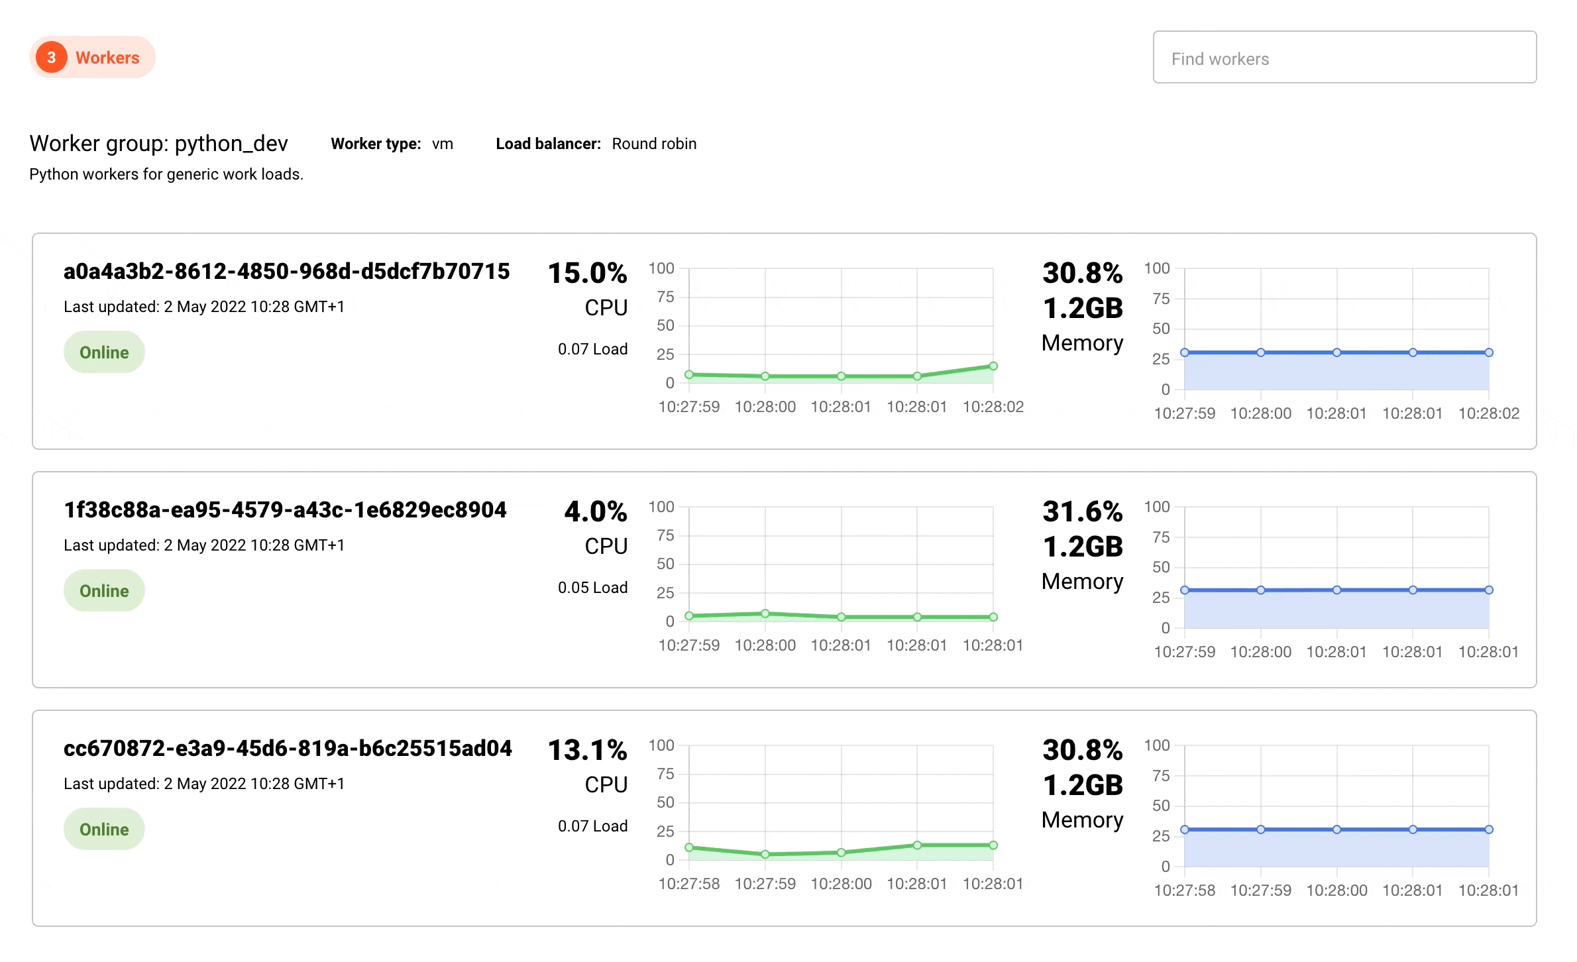The width and height of the screenshot is (1577, 962).
Task: Open worker a0a4a3b2-8612-4850-968d-d5dcf7b70715
Action: click(286, 272)
